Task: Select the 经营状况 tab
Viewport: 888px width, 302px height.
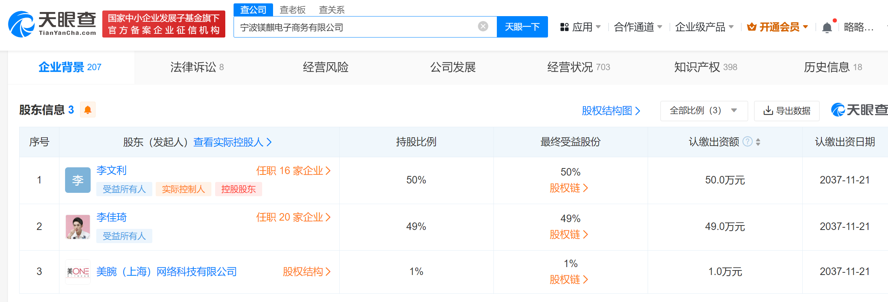Action: tap(578, 67)
